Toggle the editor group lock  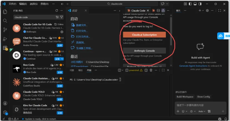[x=163, y=11]
